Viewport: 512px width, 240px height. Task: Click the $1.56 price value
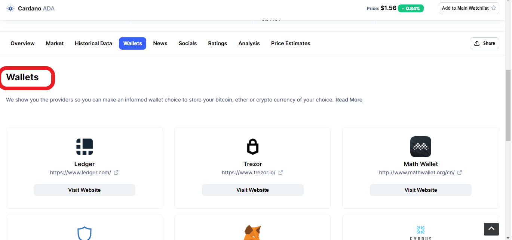click(388, 8)
